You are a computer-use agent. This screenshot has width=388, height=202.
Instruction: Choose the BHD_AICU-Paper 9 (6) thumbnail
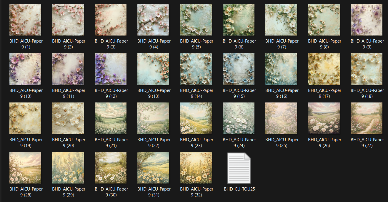(x=239, y=20)
